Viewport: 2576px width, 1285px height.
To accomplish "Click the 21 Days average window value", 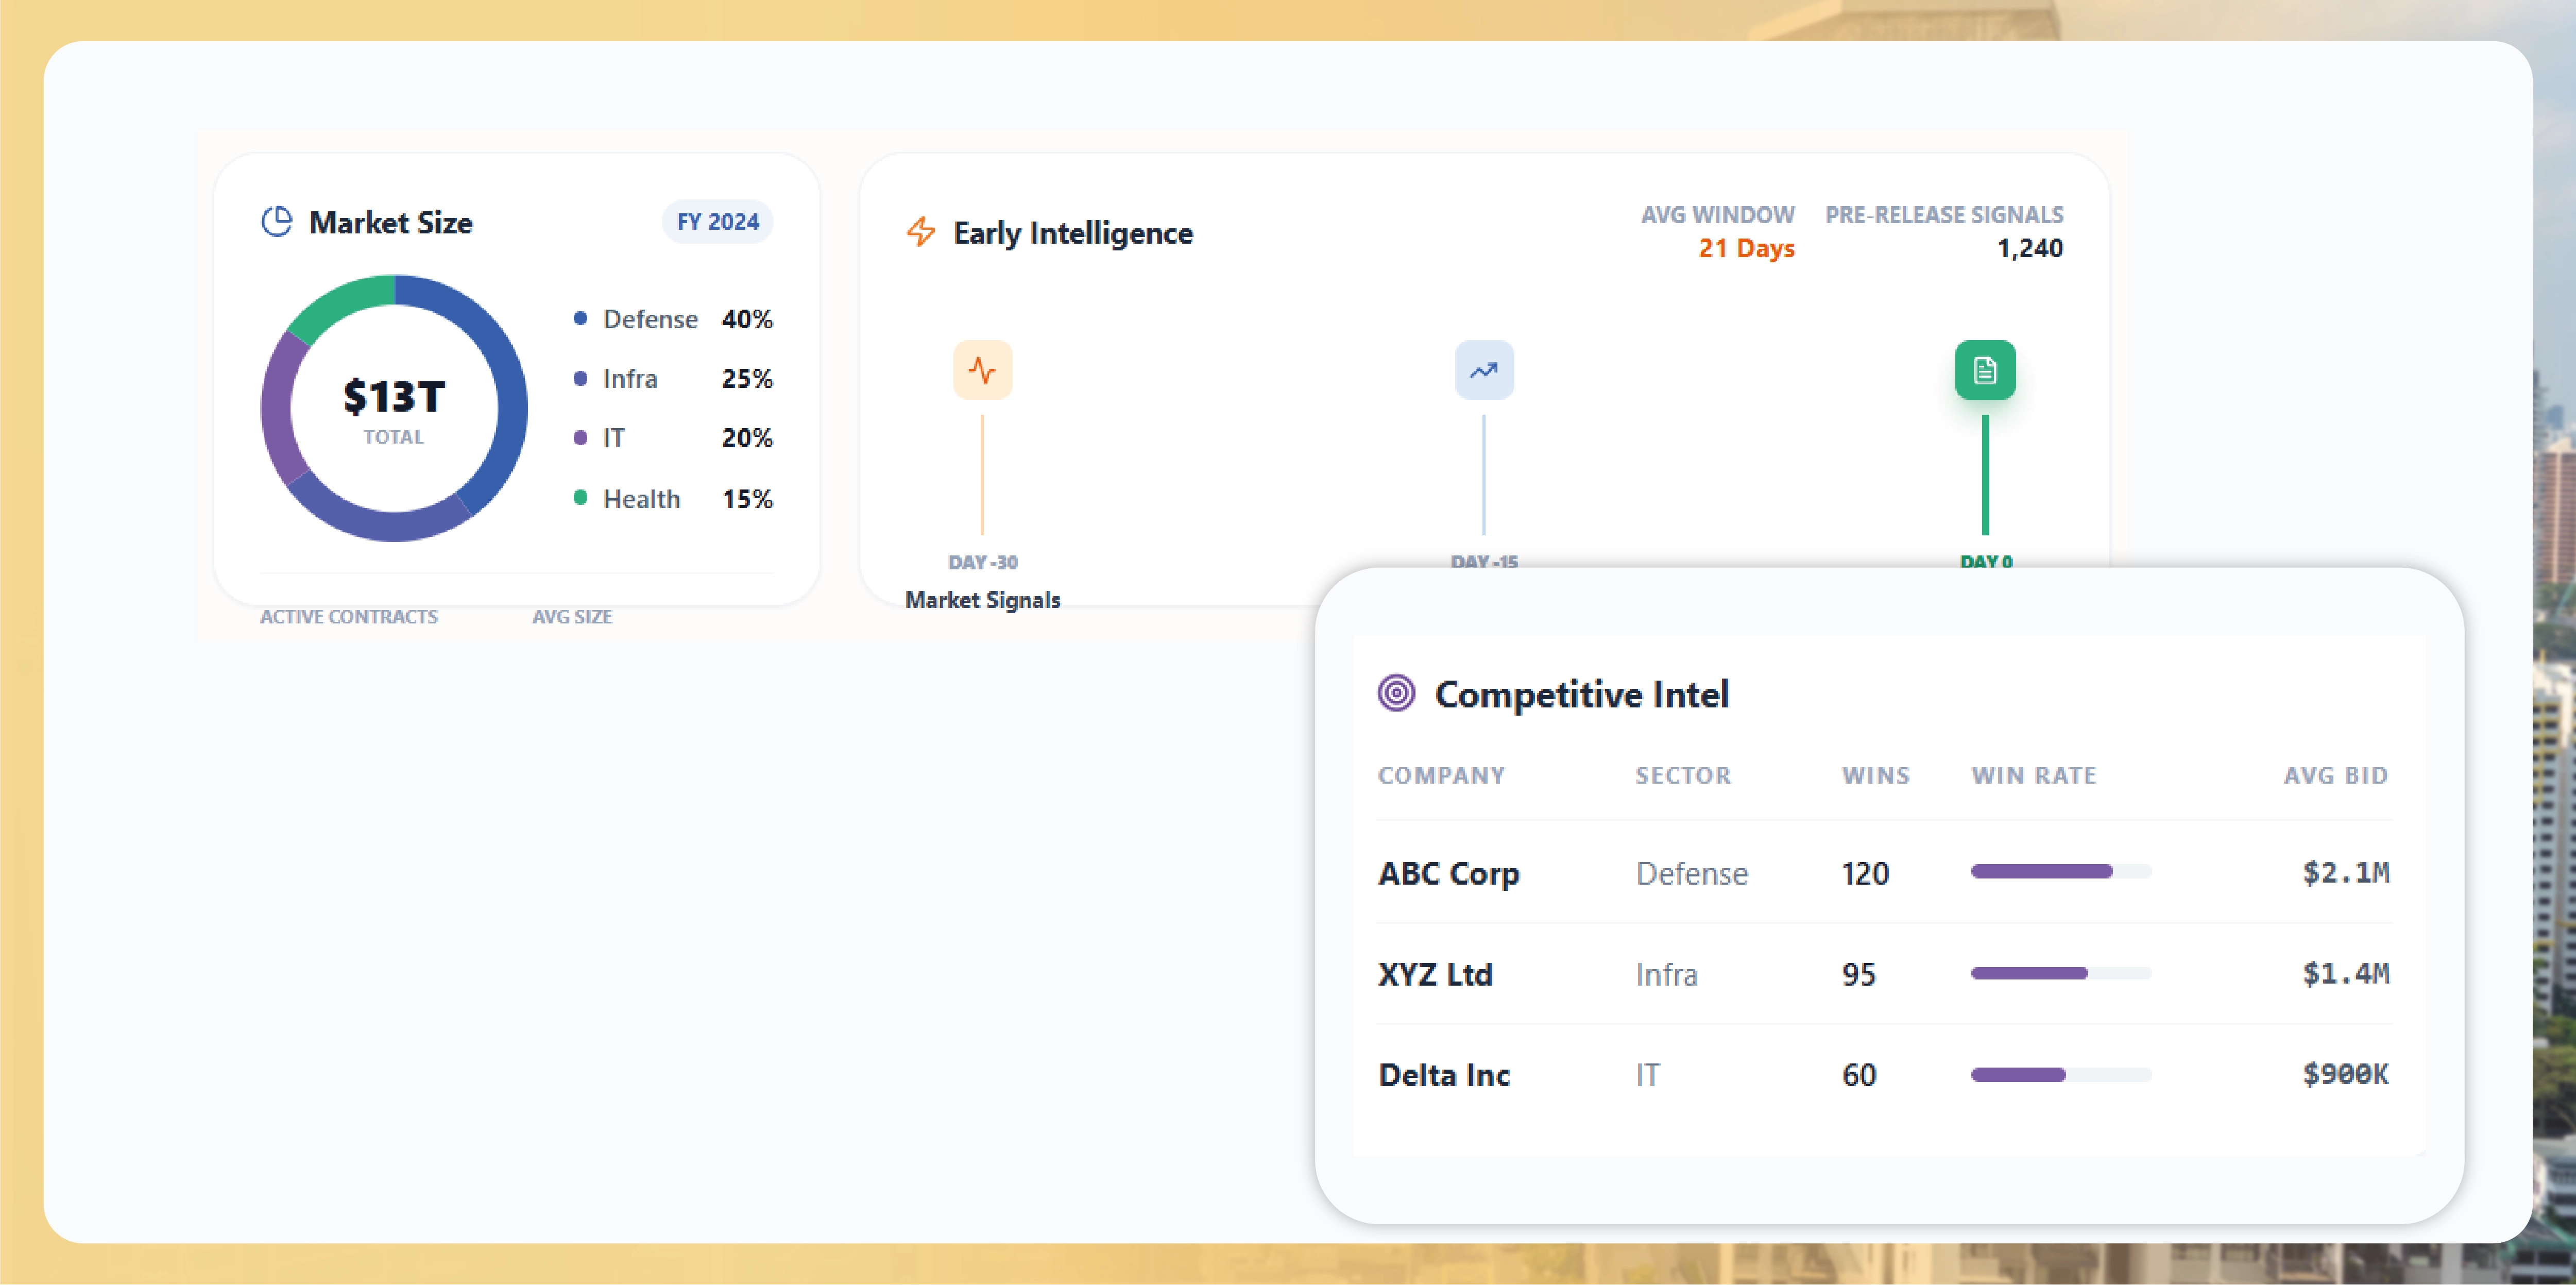I will [x=1746, y=248].
